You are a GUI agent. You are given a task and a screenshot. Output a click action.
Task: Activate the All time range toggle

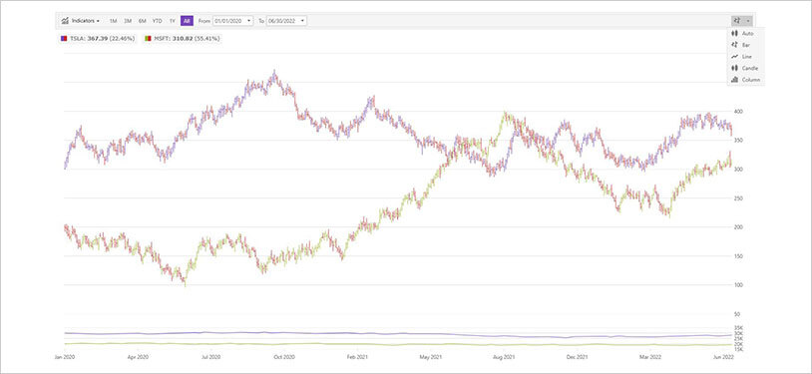click(x=187, y=21)
